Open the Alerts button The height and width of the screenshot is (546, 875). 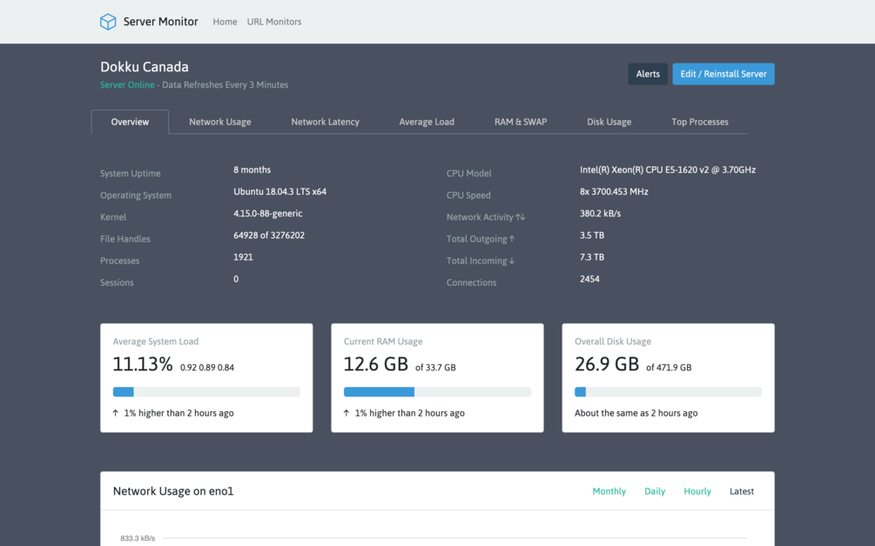648,74
